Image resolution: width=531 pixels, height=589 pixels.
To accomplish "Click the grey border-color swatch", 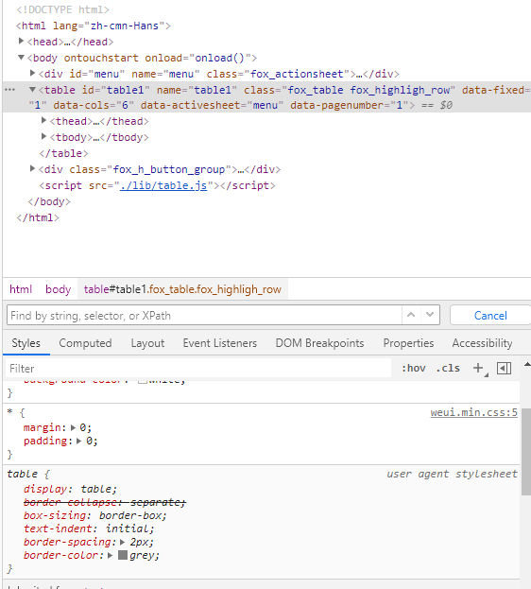I will coord(123,555).
